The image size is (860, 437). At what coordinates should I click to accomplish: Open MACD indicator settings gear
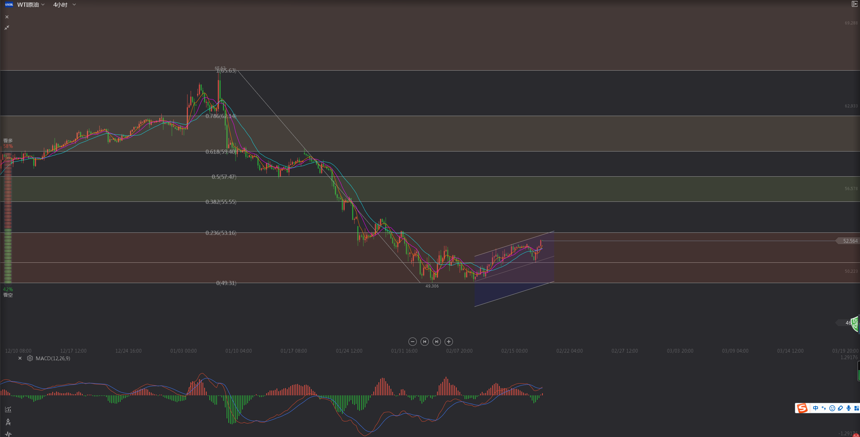[30, 358]
